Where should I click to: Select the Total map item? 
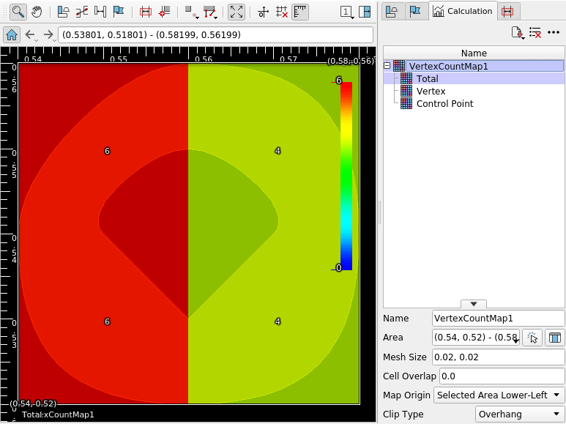point(428,79)
